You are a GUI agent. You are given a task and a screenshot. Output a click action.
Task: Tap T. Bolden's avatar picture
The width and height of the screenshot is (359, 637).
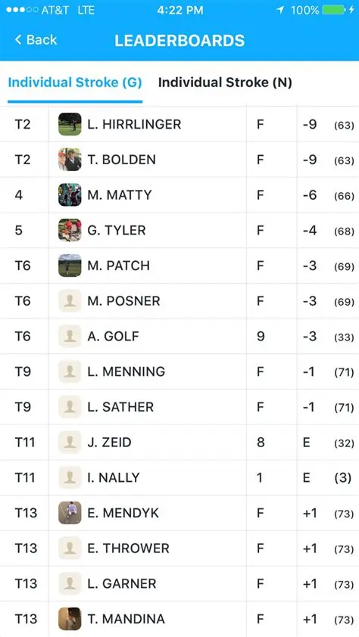(70, 160)
